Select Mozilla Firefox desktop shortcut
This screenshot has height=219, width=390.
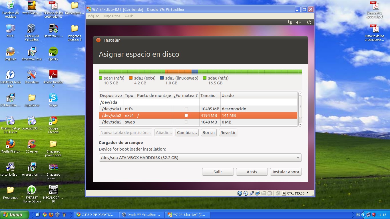(10, 146)
